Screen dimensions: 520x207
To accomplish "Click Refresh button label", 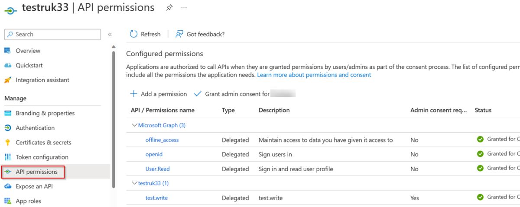I will [151, 34].
